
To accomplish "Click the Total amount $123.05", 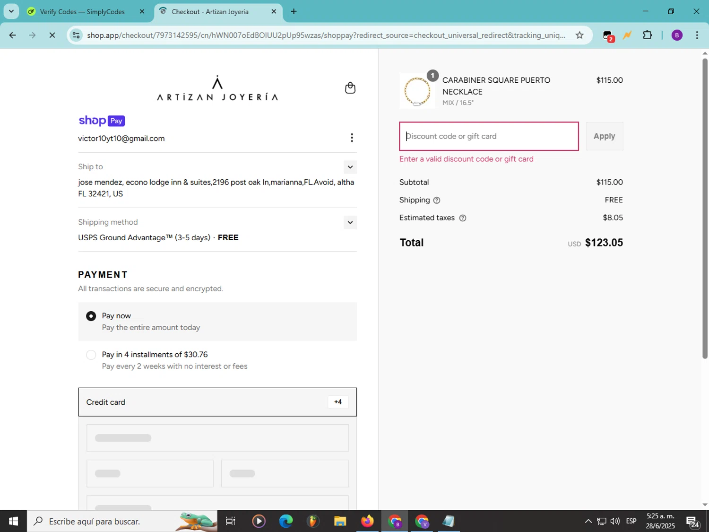I will tap(604, 243).
